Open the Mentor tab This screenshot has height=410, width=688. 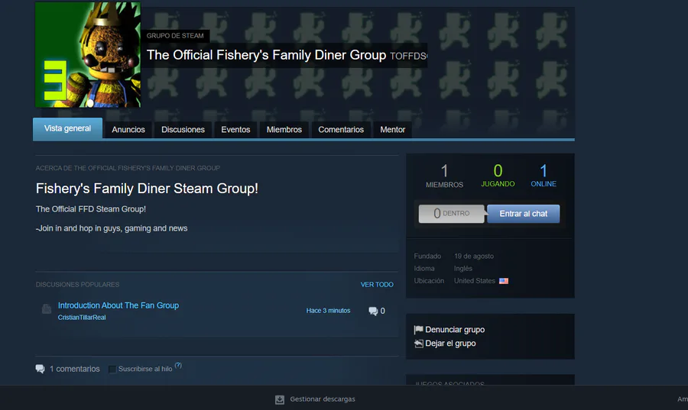pos(393,130)
